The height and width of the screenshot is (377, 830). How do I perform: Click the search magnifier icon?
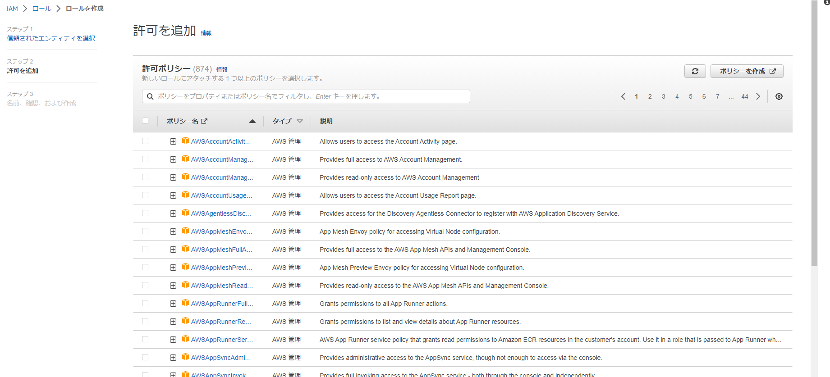[150, 96]
